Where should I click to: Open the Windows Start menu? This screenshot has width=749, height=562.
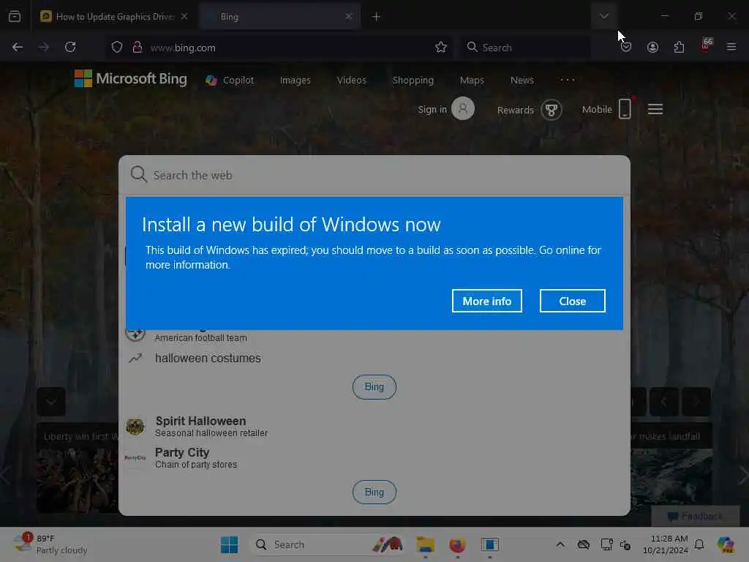click(229, 544)
